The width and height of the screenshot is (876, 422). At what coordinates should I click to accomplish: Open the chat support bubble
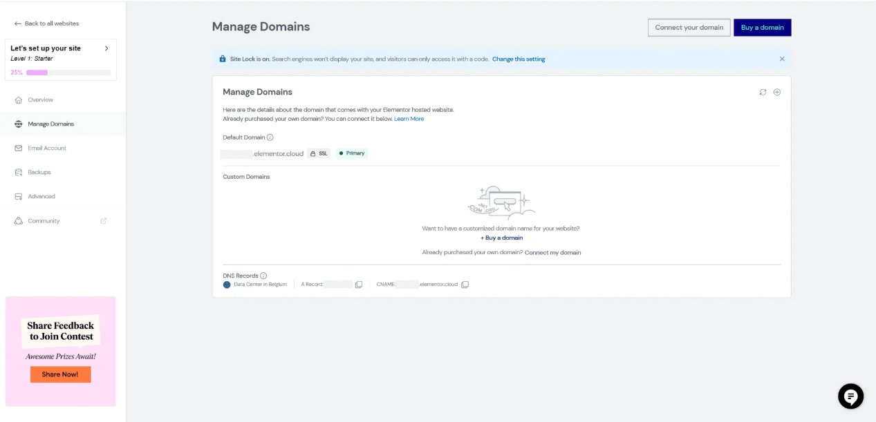tap(850, 396)
